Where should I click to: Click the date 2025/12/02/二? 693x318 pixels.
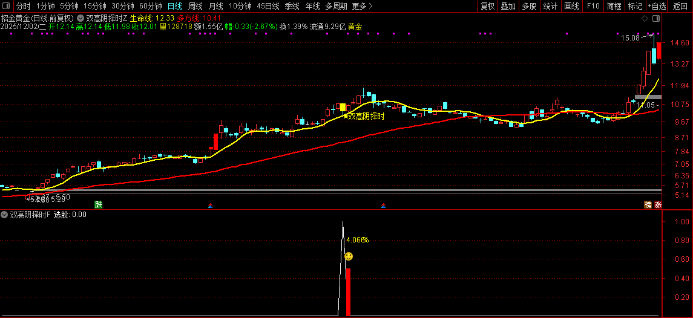coord(24,27)
